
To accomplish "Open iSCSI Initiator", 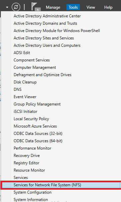I will coord(25,112).
